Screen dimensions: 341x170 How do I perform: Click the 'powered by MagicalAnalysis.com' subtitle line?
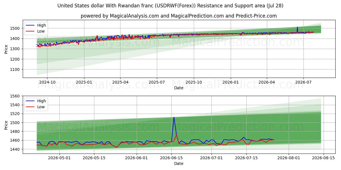(179, 16)
